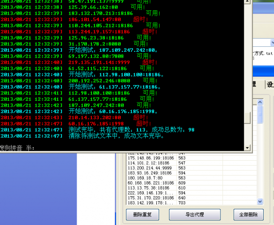Select the 113.200.214.44:9999 proxy row
Viewport: 274px width, 225px height.
click(x=149, y=168)
